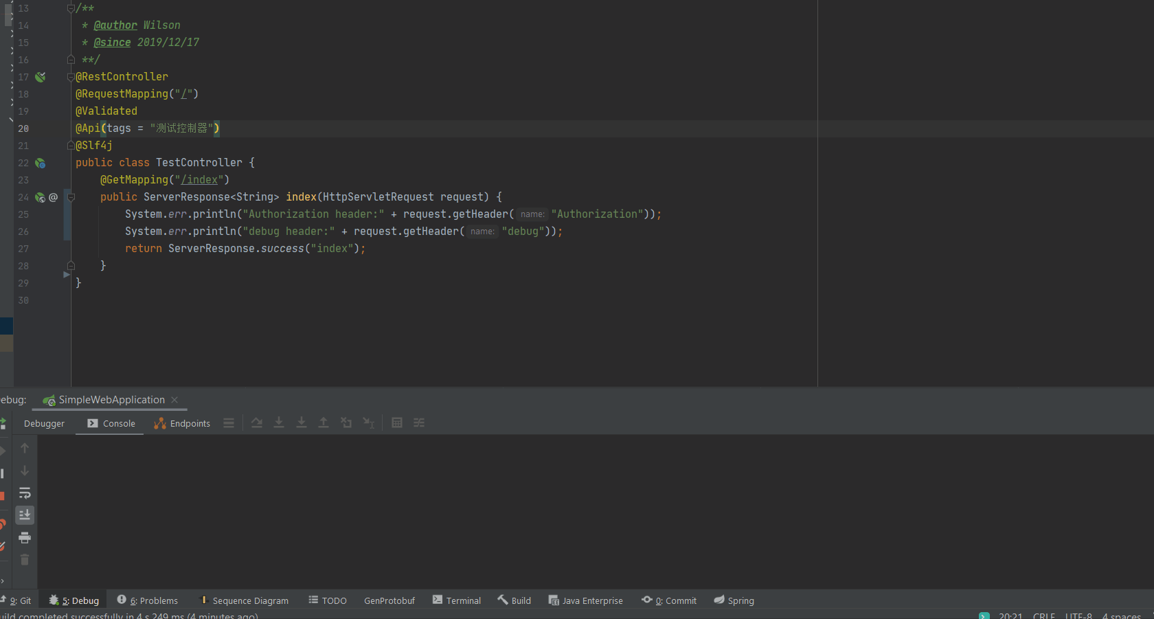
Task: Click the TODO list icon
Action: (313, 600)
